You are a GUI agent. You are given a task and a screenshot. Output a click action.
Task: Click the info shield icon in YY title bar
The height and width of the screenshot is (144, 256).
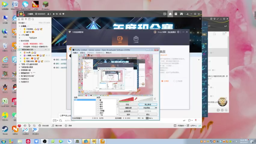coord(63,14)
